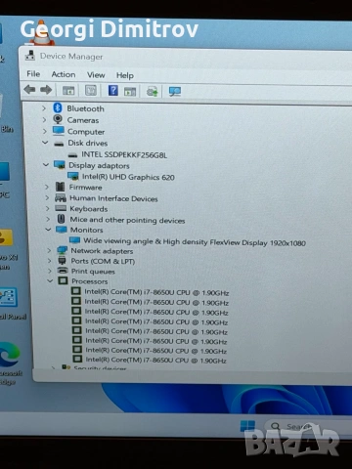Click the Bluetooth category icon
The width and height of the screenshot is (352, 469).
[x=58, y=107]
